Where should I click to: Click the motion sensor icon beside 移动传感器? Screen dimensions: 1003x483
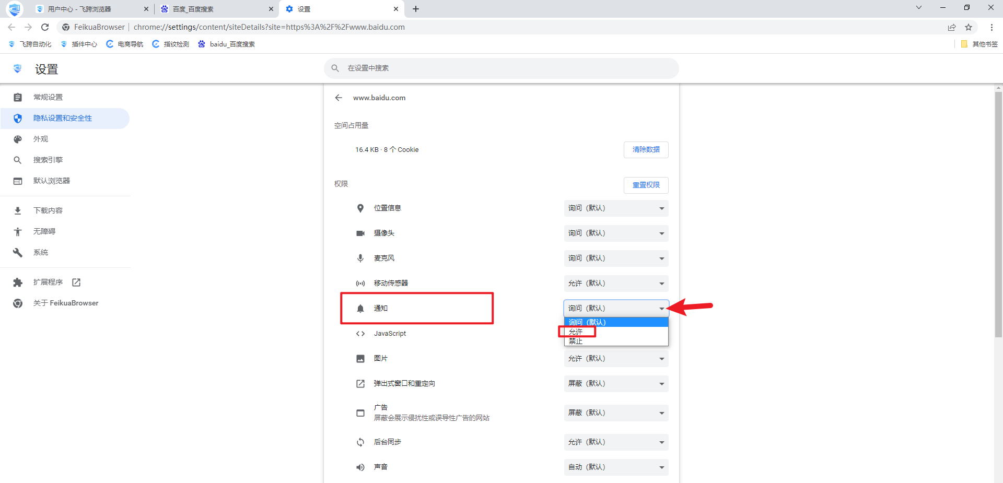coord(360,284)
